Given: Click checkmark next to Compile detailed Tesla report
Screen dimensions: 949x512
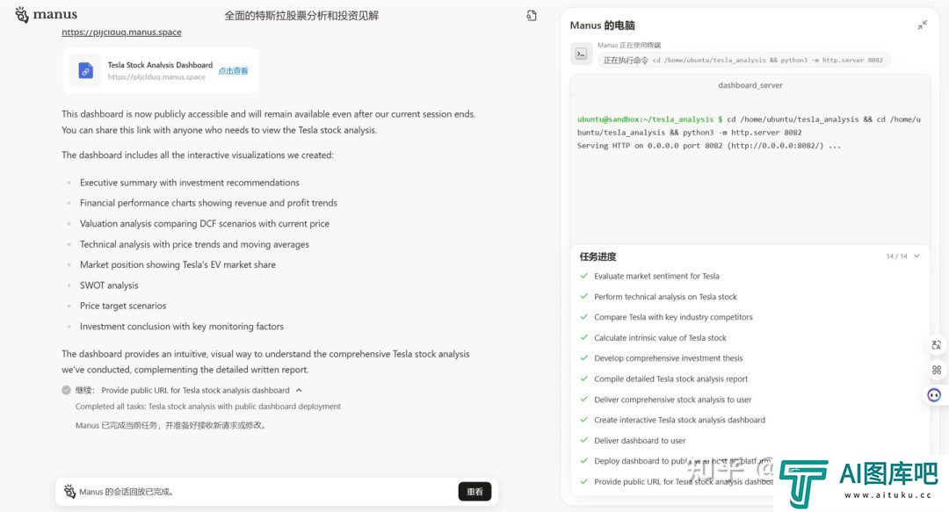Looking at the screenshot, I should [584, 379].
